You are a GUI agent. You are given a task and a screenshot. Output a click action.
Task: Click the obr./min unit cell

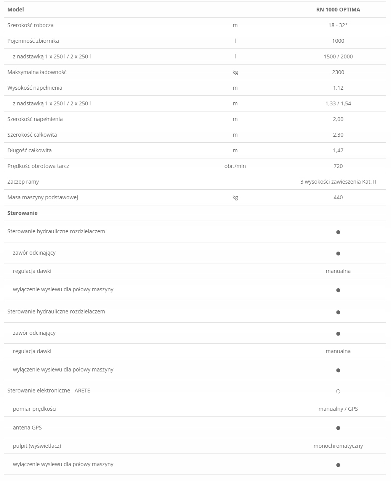235,166
